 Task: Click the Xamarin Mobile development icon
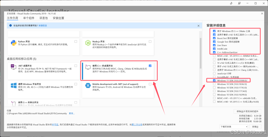coord(88,85)
